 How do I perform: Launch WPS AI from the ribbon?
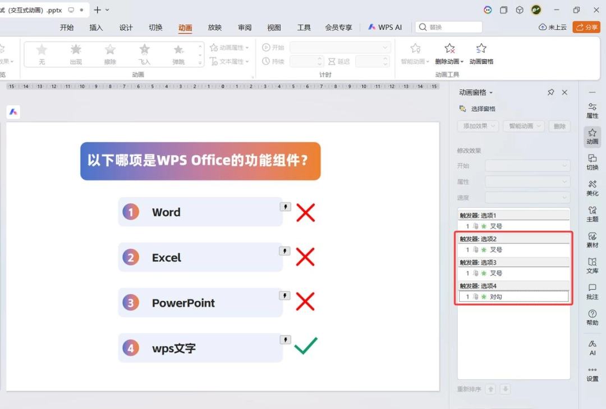point(385,27)
